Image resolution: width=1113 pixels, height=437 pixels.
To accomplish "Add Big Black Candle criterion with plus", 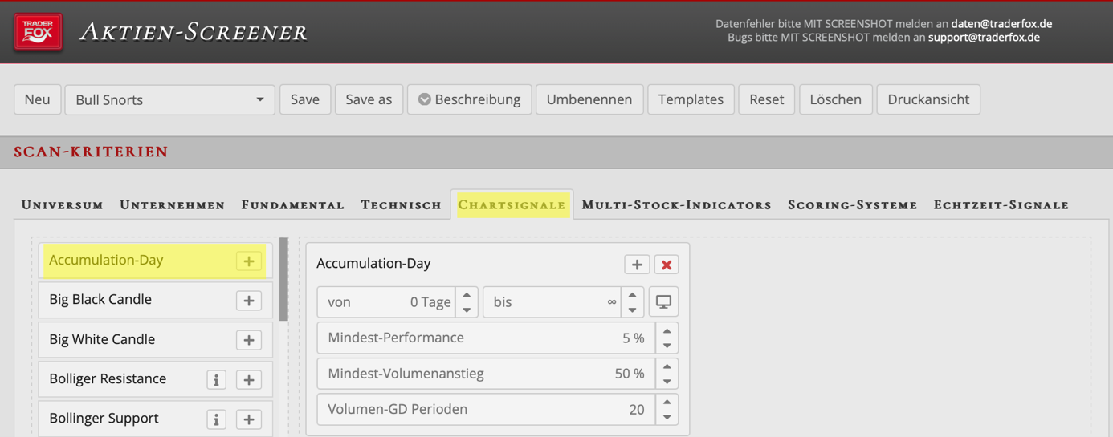I will click(249, 300).
